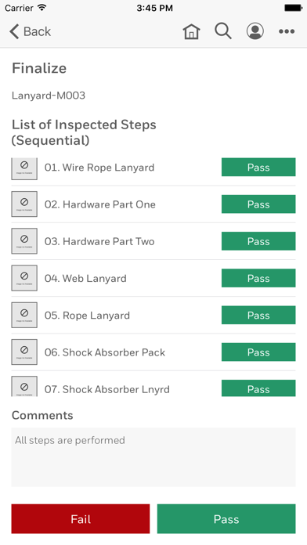
Task: Tap the Wire Rope Lanyard image placeholder
Action: tap(24, 168)
